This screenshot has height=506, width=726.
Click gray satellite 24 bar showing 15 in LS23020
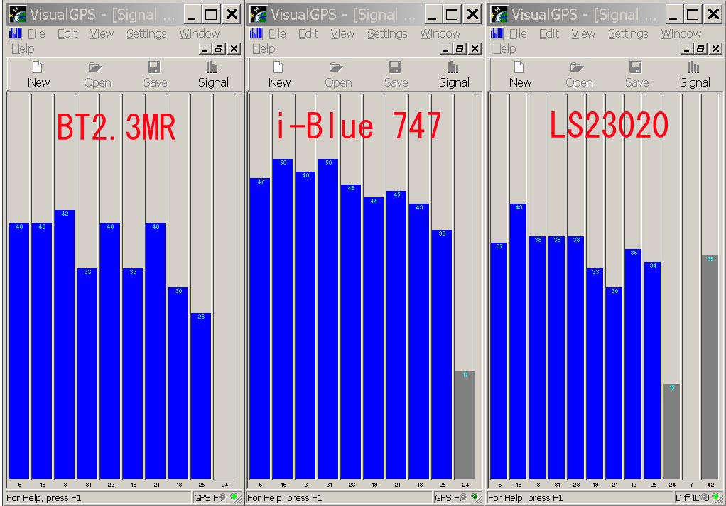pyautogui.click(x=671, y=431)
